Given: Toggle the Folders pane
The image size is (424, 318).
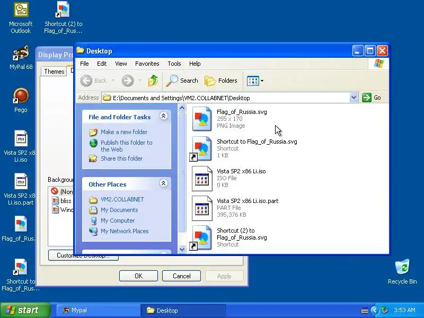Looking at the screenshot, I should click(221, 81).
